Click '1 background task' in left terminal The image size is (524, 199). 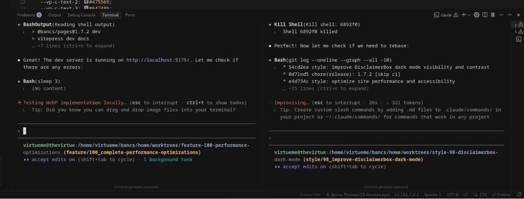pyautogui.click(x=168, y=159)
